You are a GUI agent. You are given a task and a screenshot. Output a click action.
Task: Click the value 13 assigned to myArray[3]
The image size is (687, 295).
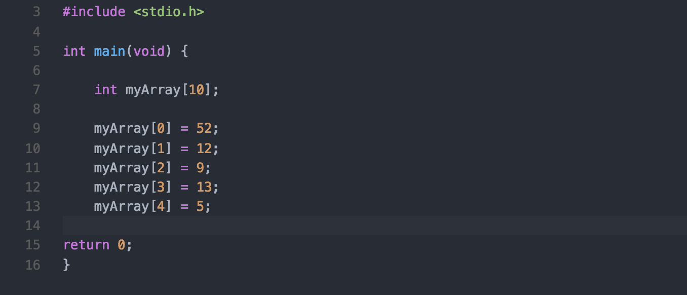tap(204, 187)
